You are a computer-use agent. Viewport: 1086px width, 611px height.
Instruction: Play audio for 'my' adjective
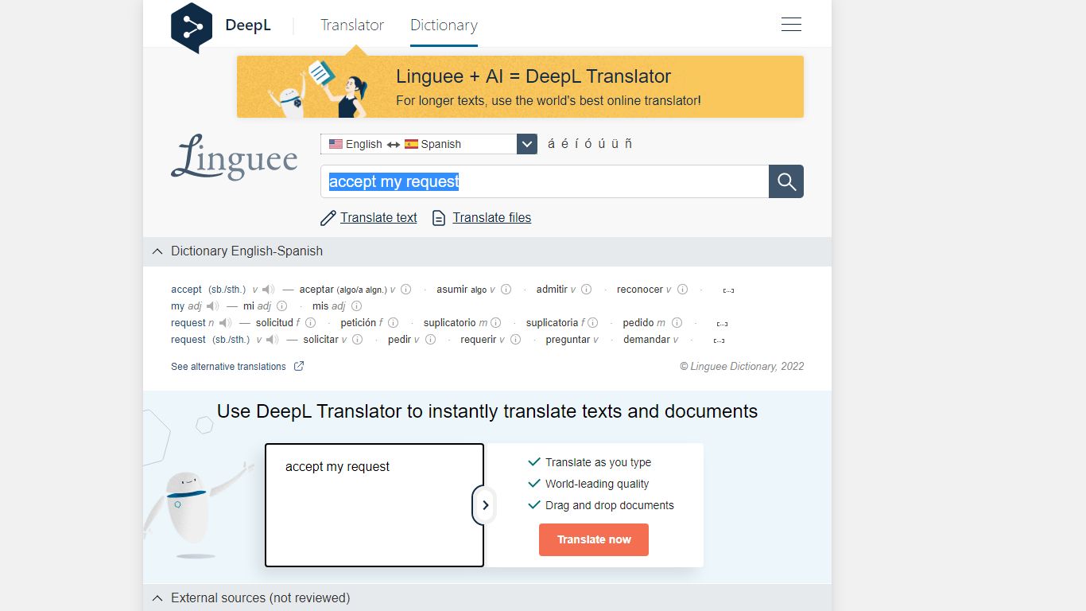point(212,306)
